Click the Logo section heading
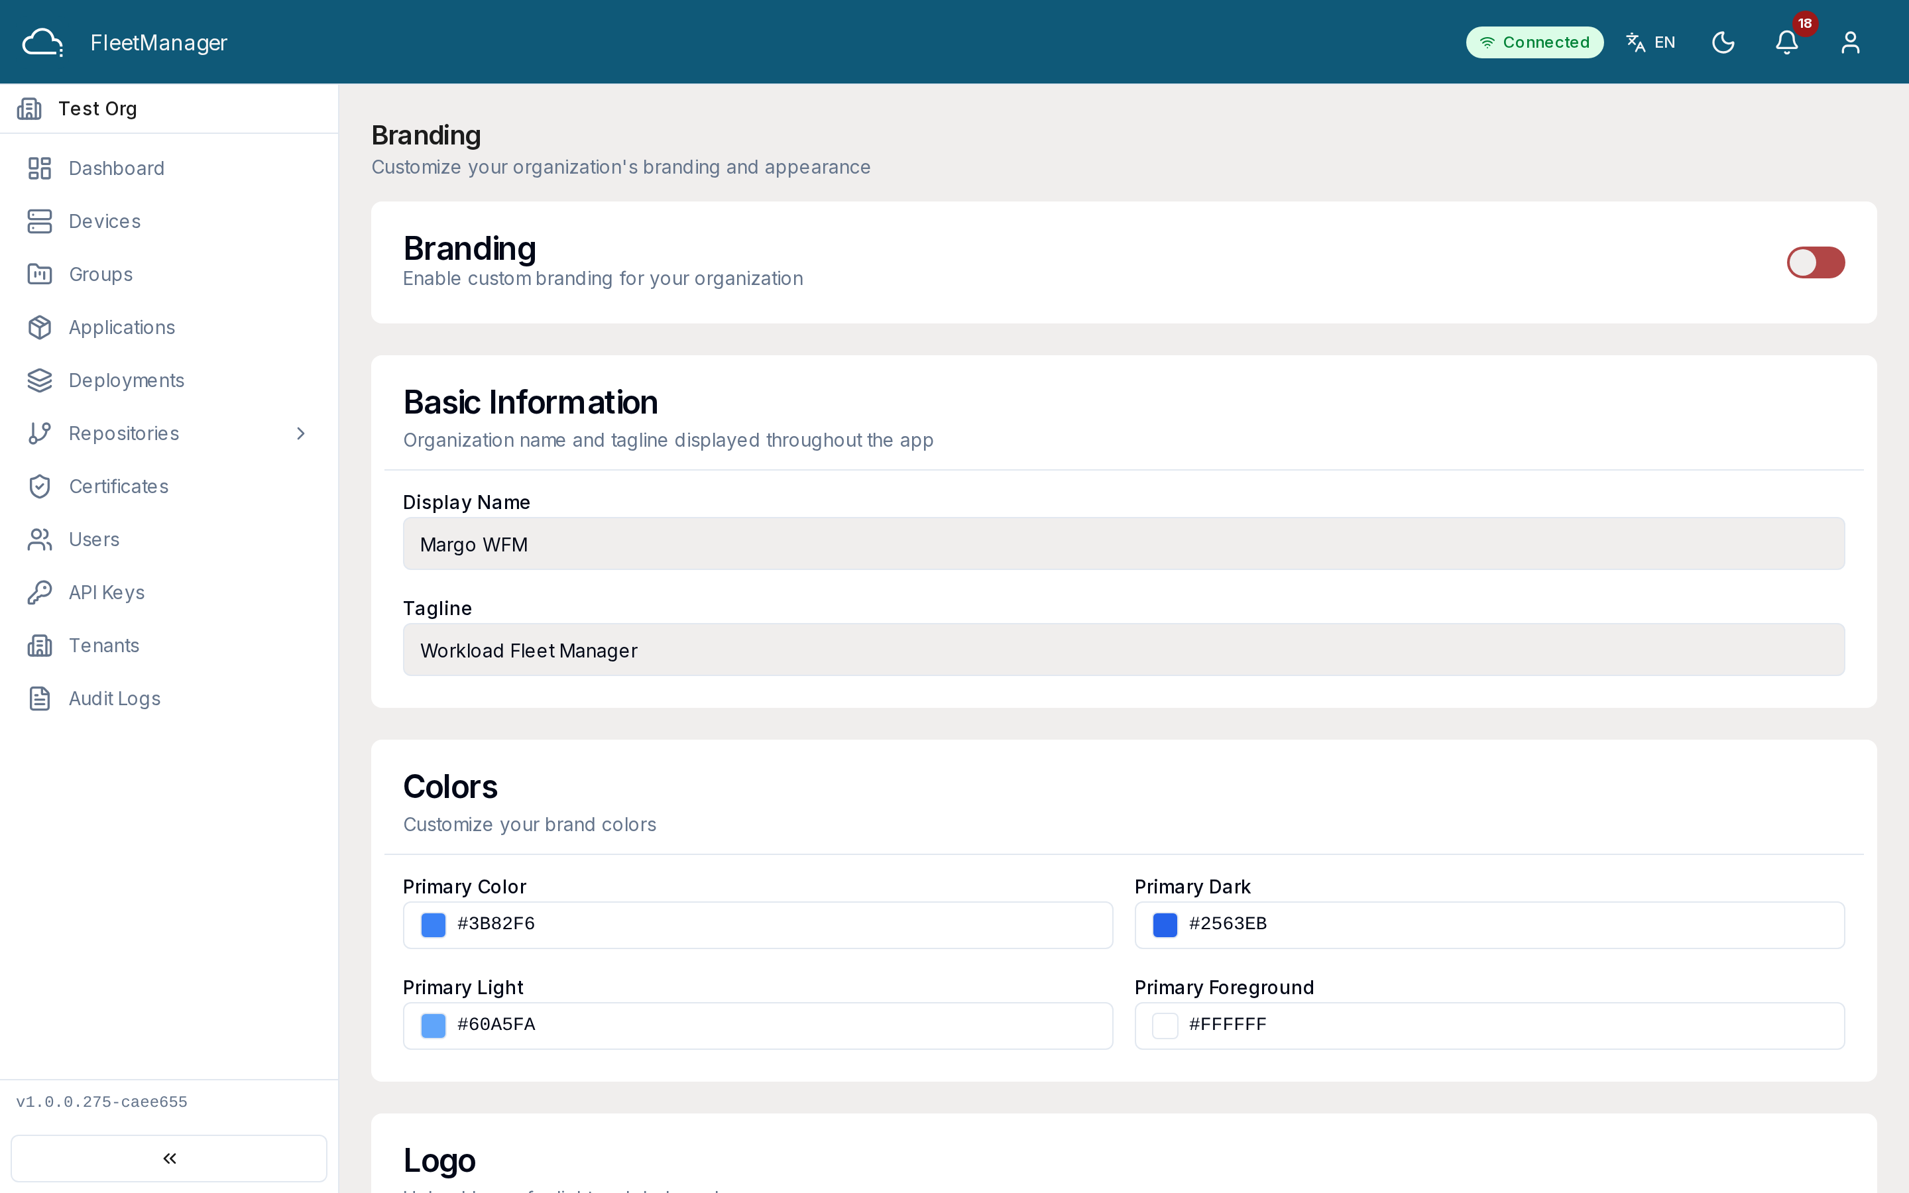This screenshot has height=1193, width=1909. (x=439, y=1160)
